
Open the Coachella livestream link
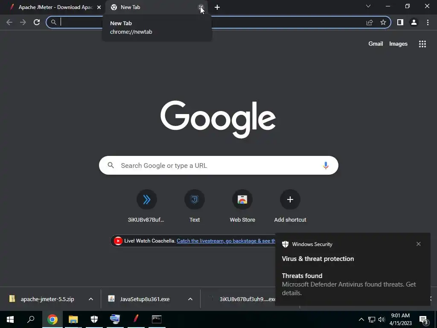[x=226, y=241]
